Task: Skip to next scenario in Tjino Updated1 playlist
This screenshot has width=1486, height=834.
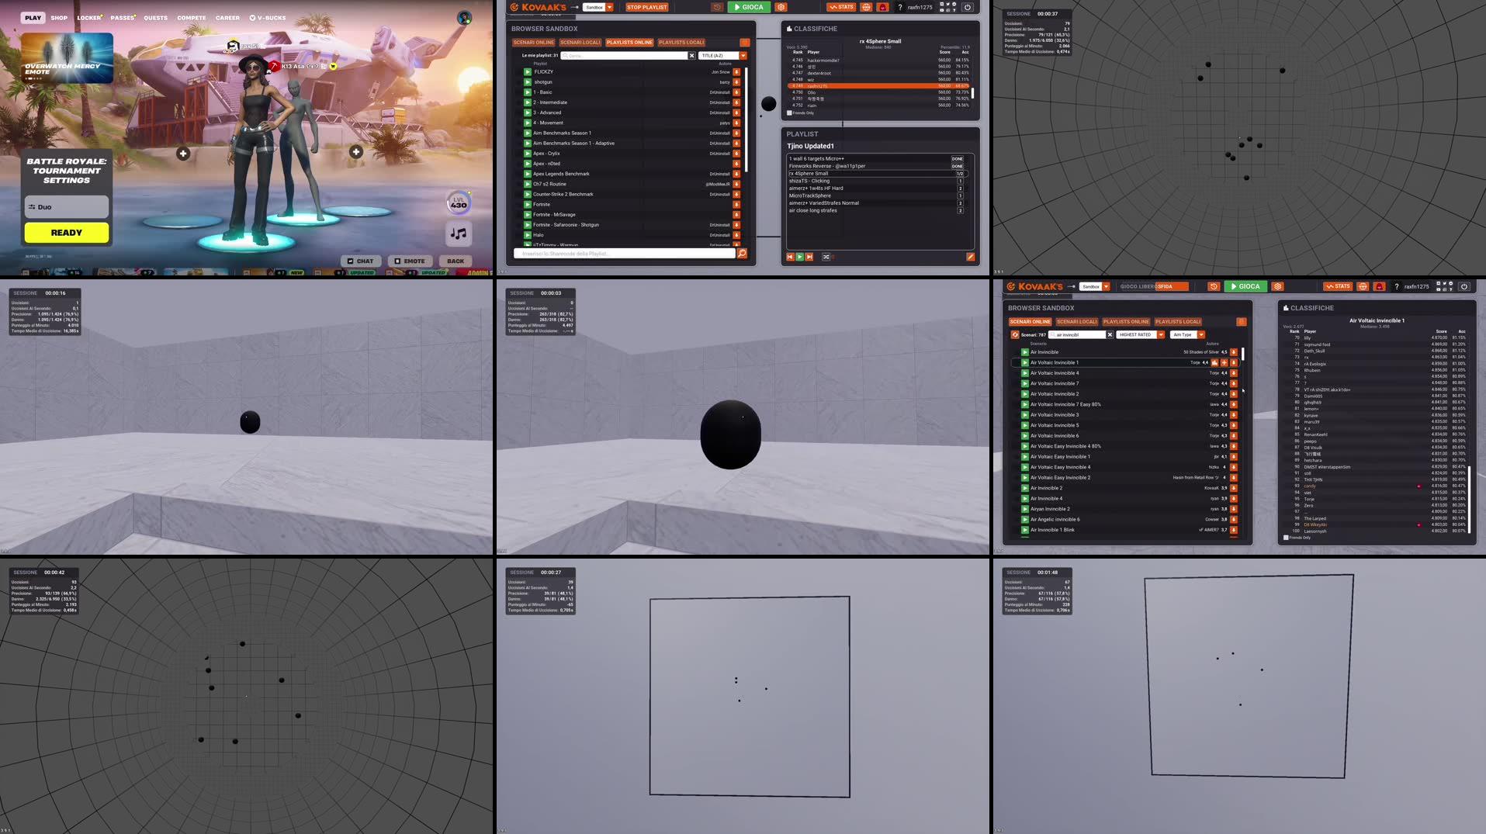Action: pyautogui.click(x=809, y=257)
